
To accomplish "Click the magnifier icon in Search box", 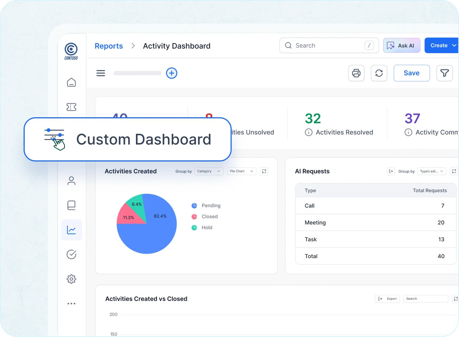I will click(x=288, y=45).
